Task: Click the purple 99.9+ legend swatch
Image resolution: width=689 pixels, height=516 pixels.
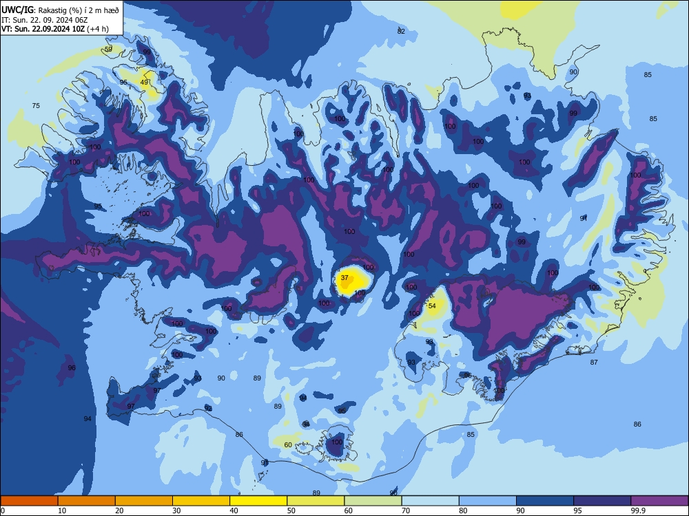Action: (x=659, y=501)
